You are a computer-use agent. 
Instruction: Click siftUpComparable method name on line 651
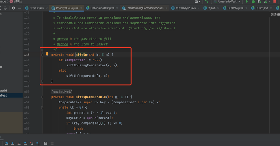click(x=91, y=97)
